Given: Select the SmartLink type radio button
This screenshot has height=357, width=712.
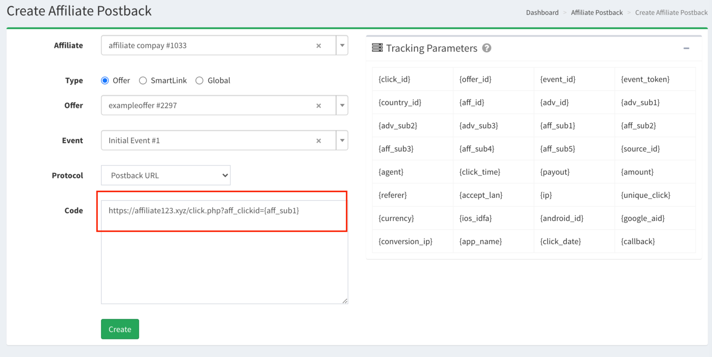Looking at the screenshot, I should coord(143,81).
